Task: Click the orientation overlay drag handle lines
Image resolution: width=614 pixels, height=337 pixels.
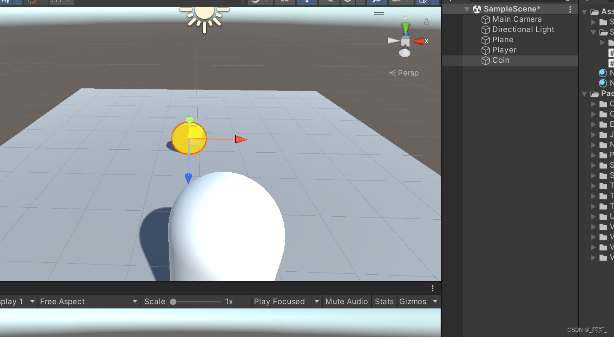Action: click(379, 13)
